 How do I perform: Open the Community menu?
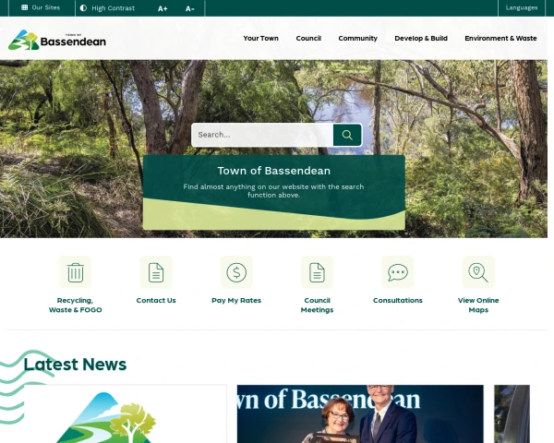(x=357, y=38)
